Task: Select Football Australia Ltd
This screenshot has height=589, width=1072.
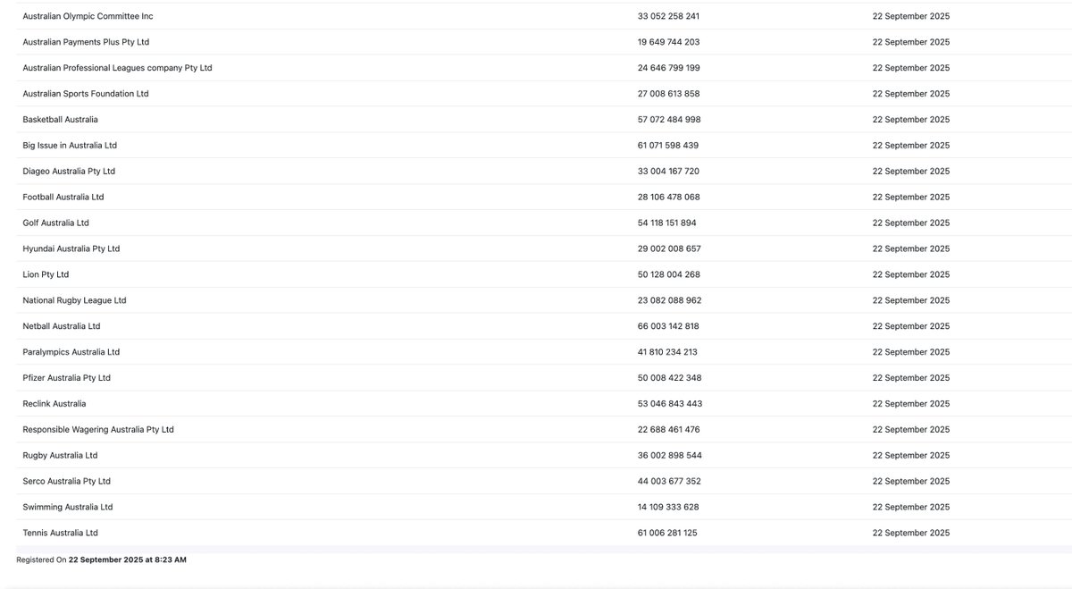Action: click(x=63, y=198)
